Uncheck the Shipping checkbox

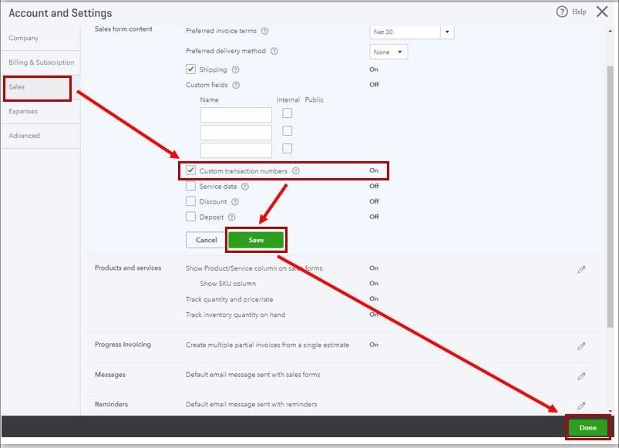point(190,69)
